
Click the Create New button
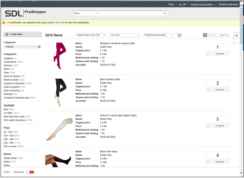pyautogui.click(x=22, y=34)
